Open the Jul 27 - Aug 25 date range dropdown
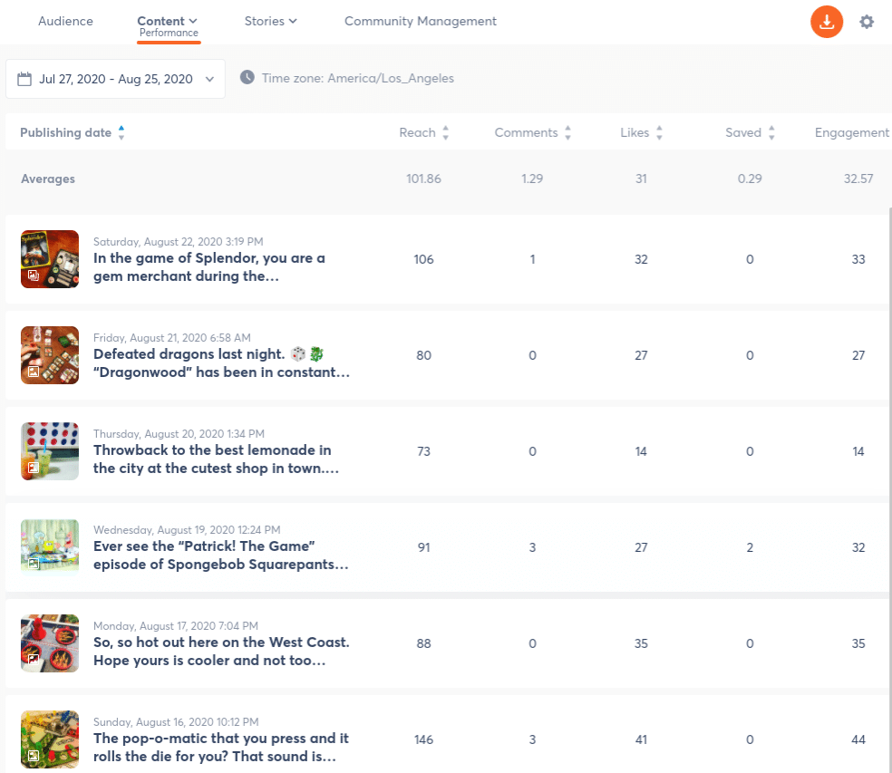This screenshot has height=773, width=892. click(209, 79)
